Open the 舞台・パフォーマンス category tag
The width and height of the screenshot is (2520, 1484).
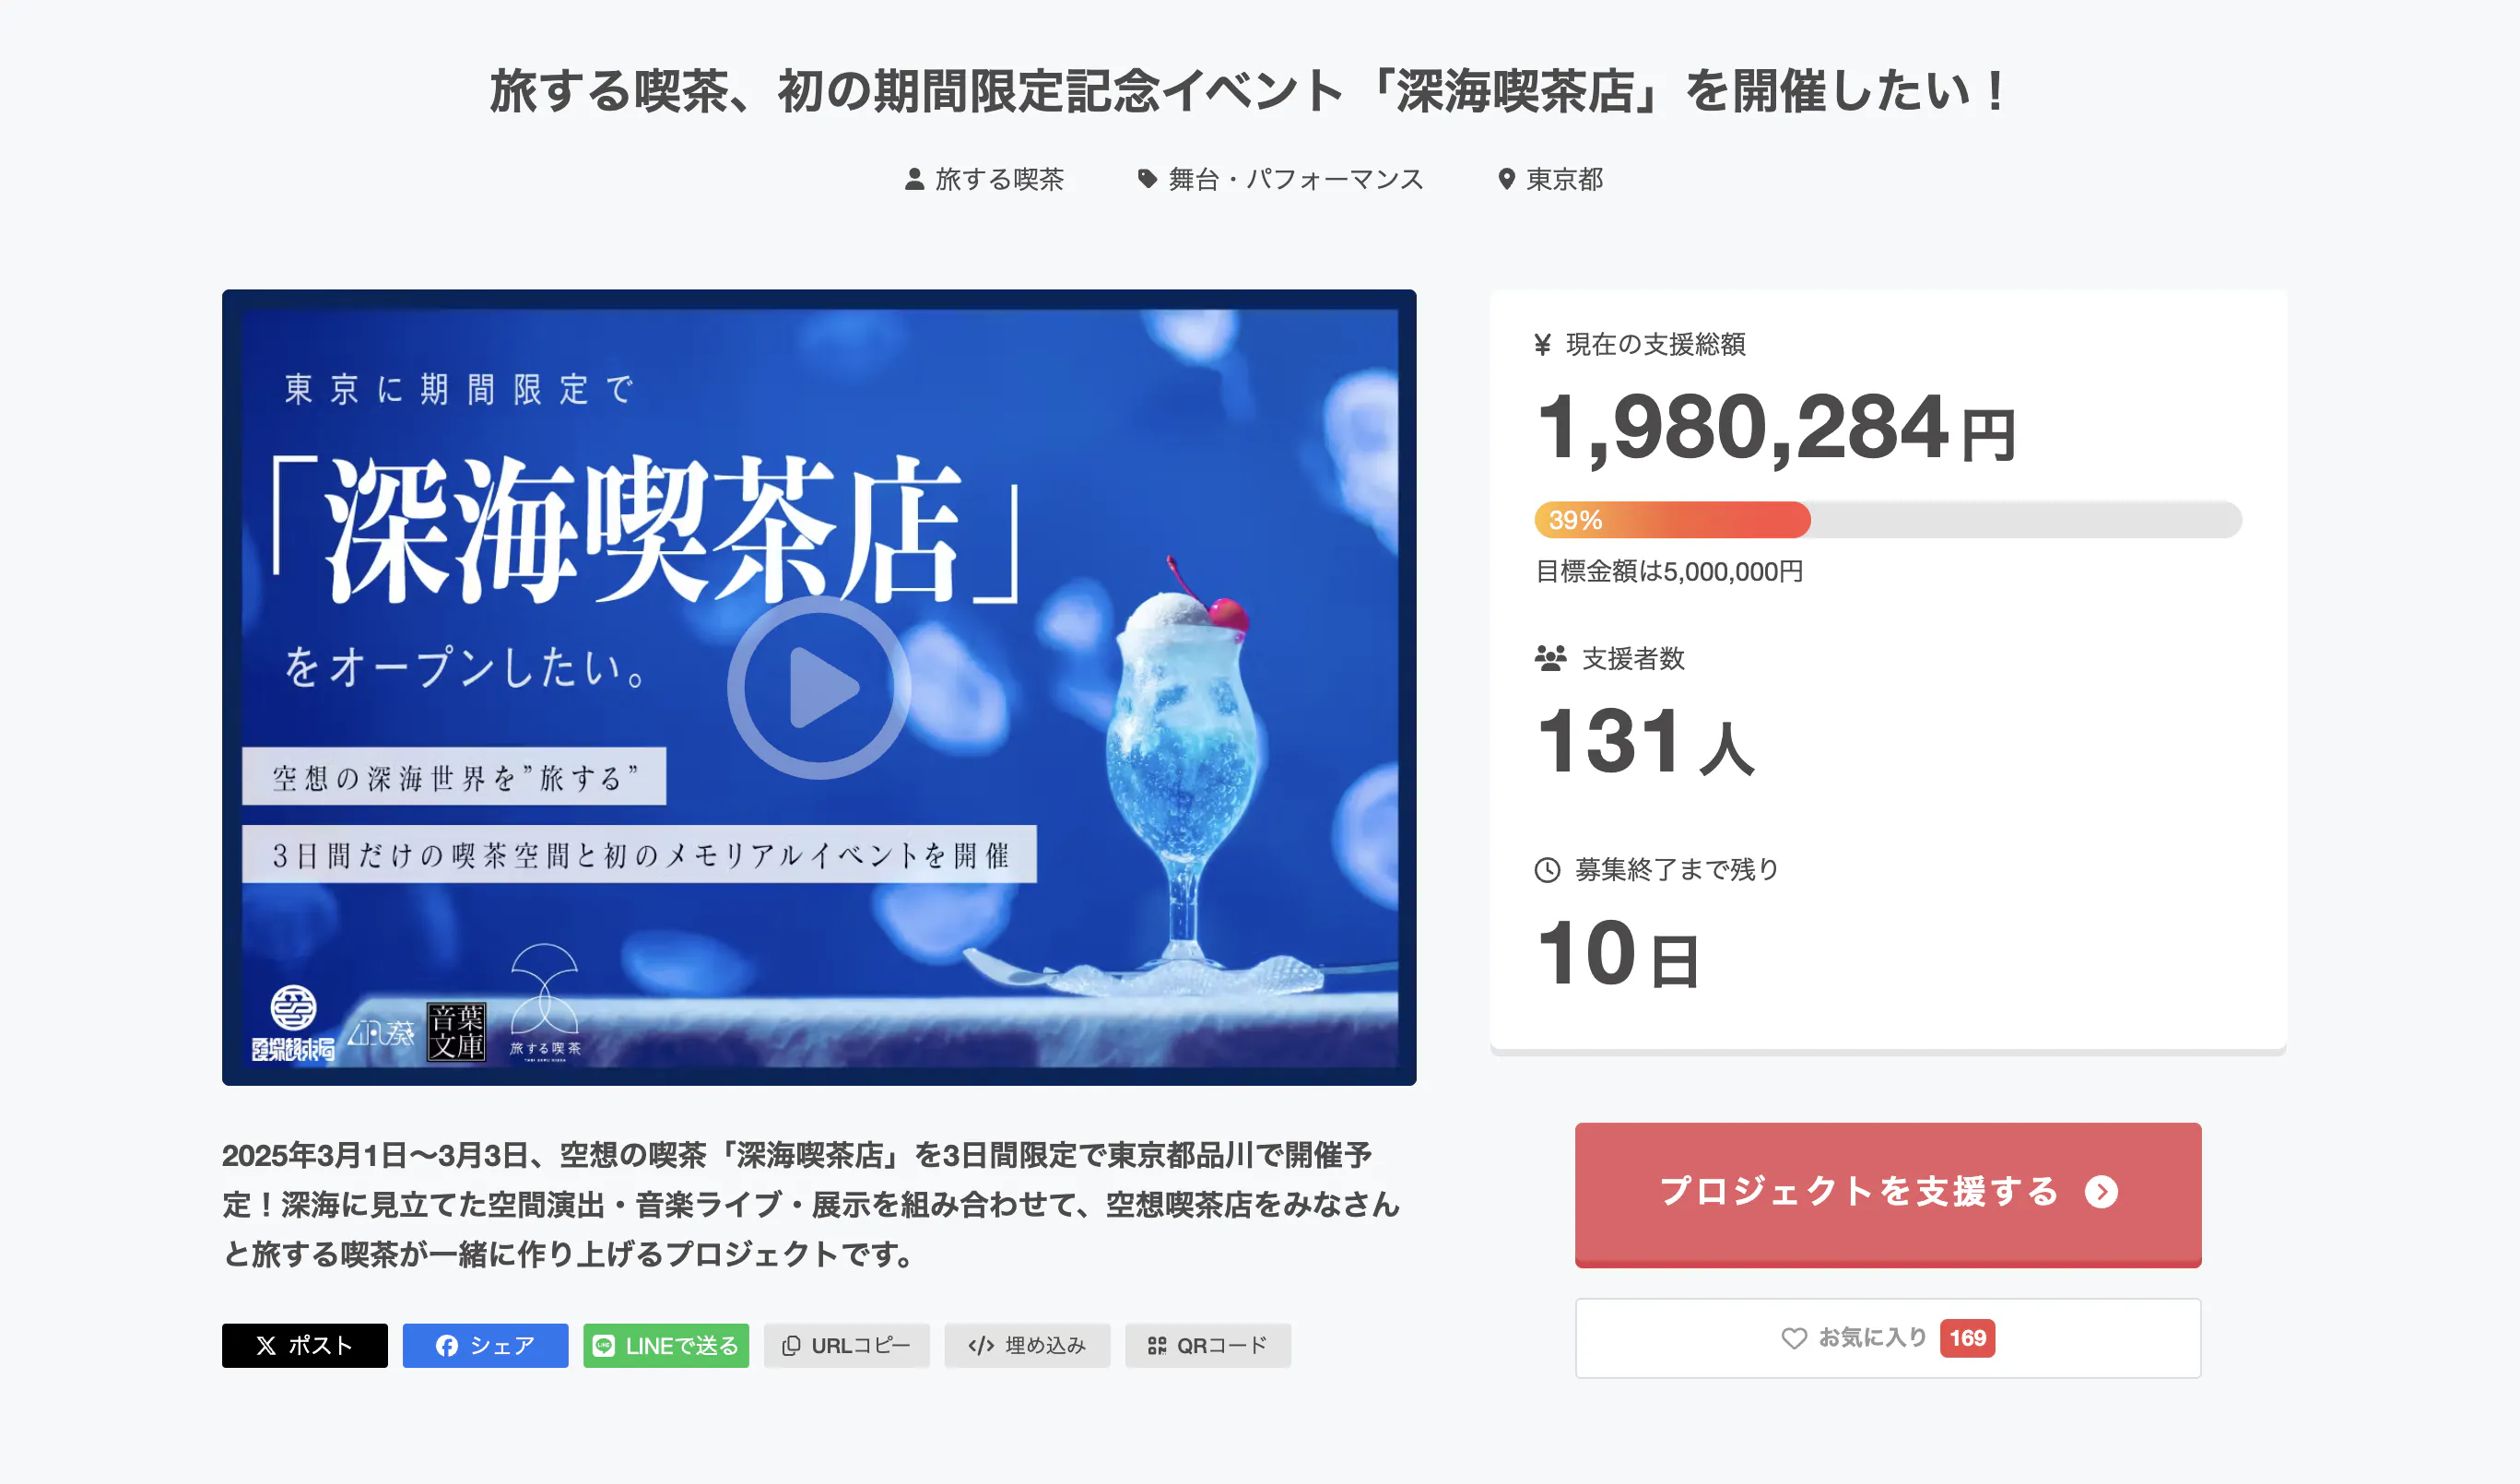pyautogui.click(x=1281, y=179)
